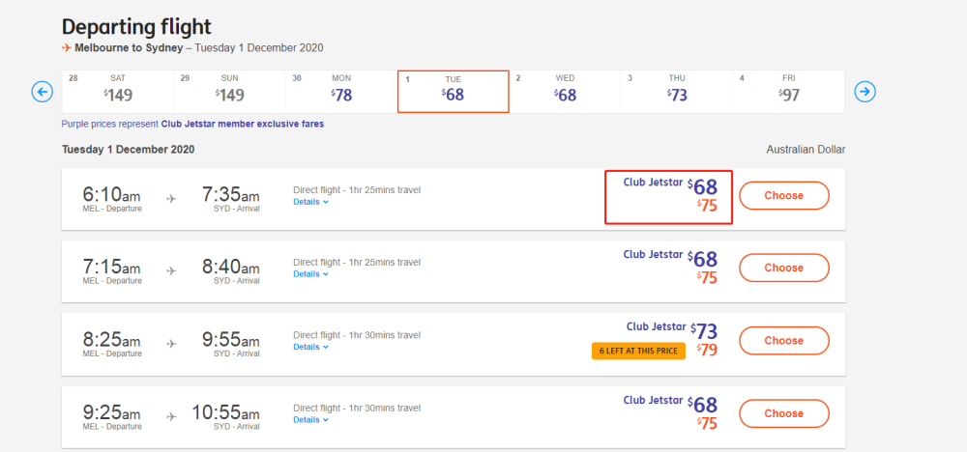Click the plane icon on 9:25am flight
Image resolution: width=967 pixels, height=452 pixels.
tap(171, 417)
